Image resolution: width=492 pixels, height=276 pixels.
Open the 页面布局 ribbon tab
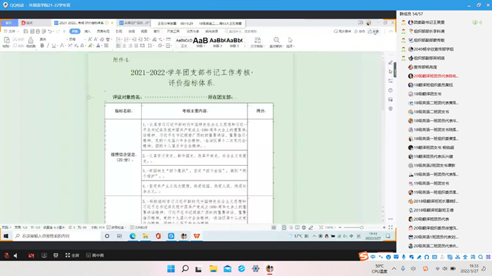(103, 32)
